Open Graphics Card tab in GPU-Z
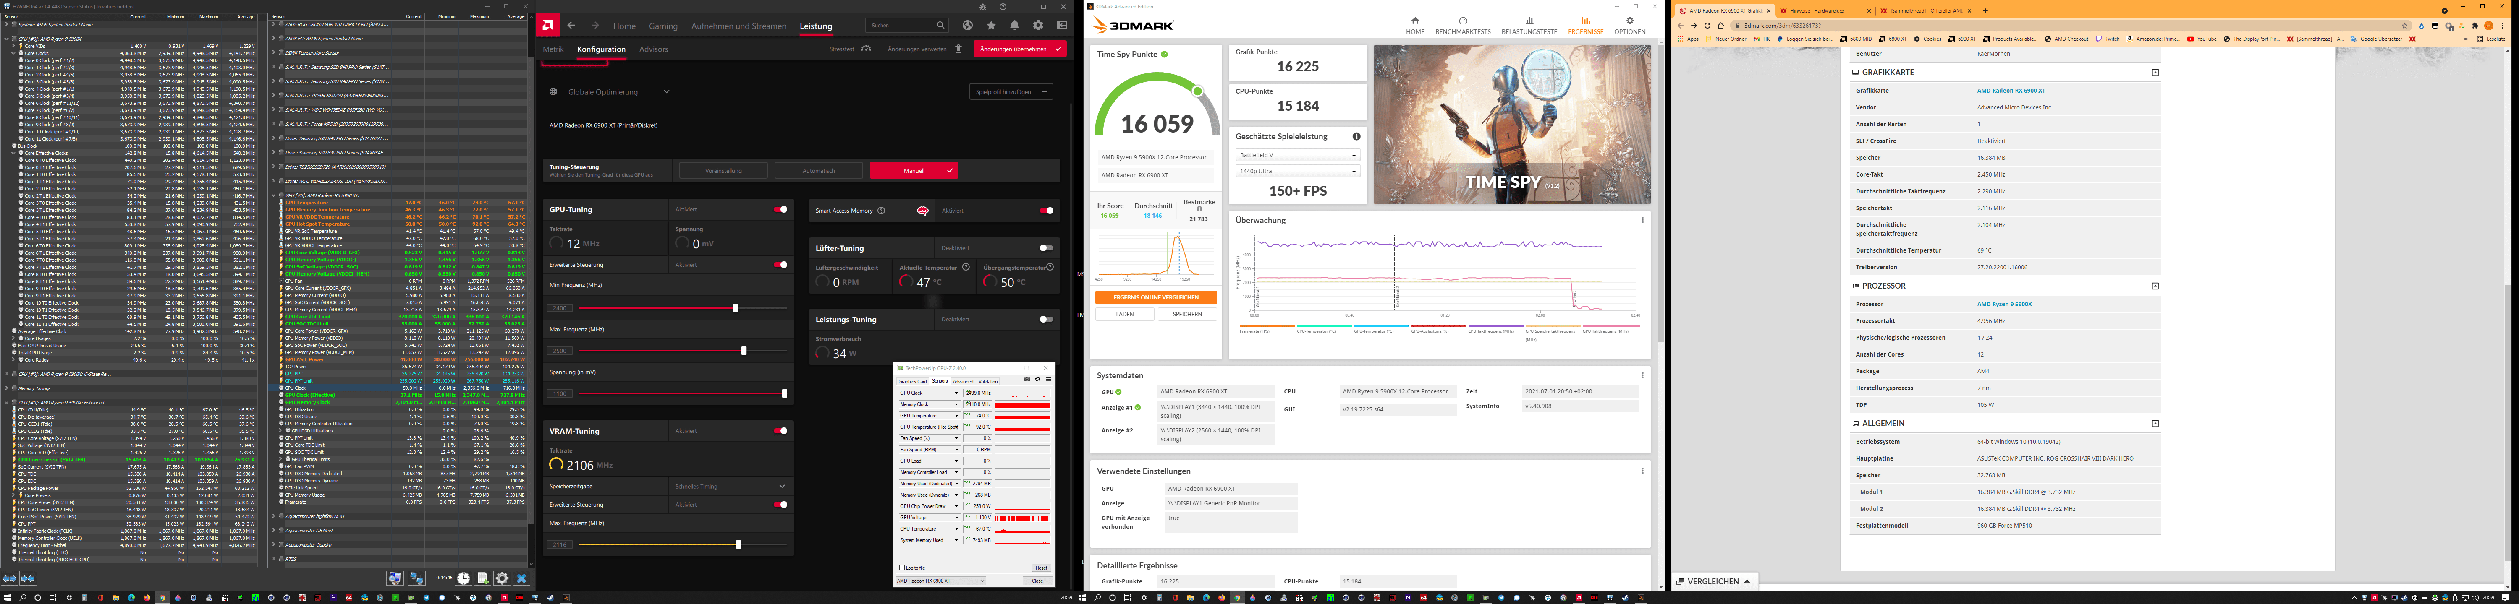Viewport: 2519px width, 604px height. pos(913,381)
